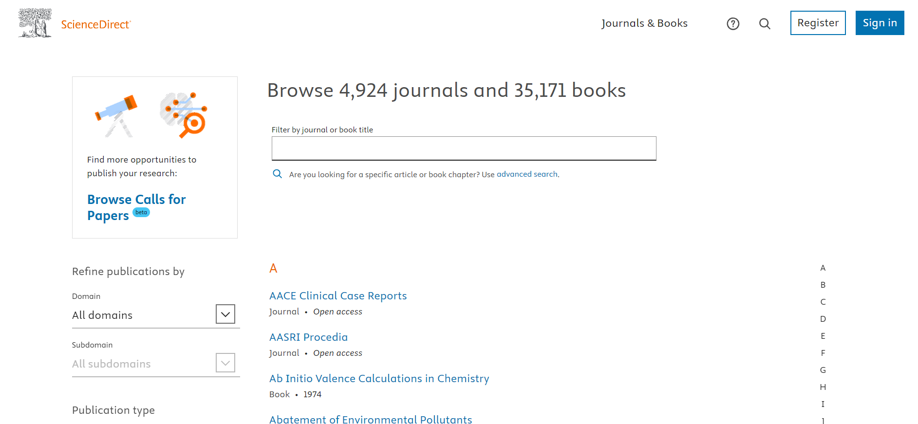
Task: Expand the All domains dropdown
Action: 225,314
